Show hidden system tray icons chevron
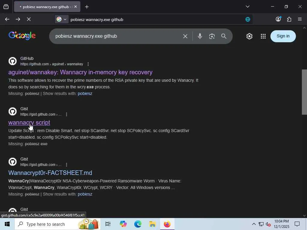Image resolution: width=307 pixels, height=230 pixels. click(254, 224)
